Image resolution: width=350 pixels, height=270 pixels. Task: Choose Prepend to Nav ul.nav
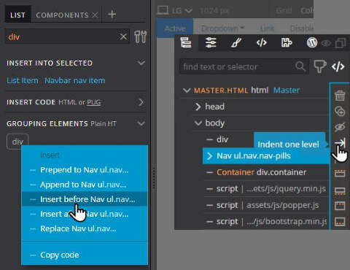point(84,170)
